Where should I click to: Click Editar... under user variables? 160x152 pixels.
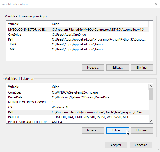tap(117, 68)
